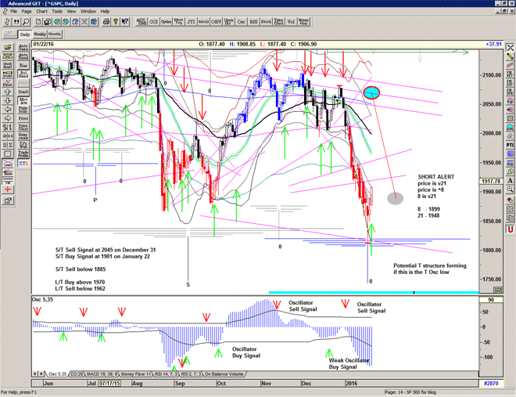Open the Tools menu
Image resolution: width=516 pixels, height=397 pixels.
58,12
